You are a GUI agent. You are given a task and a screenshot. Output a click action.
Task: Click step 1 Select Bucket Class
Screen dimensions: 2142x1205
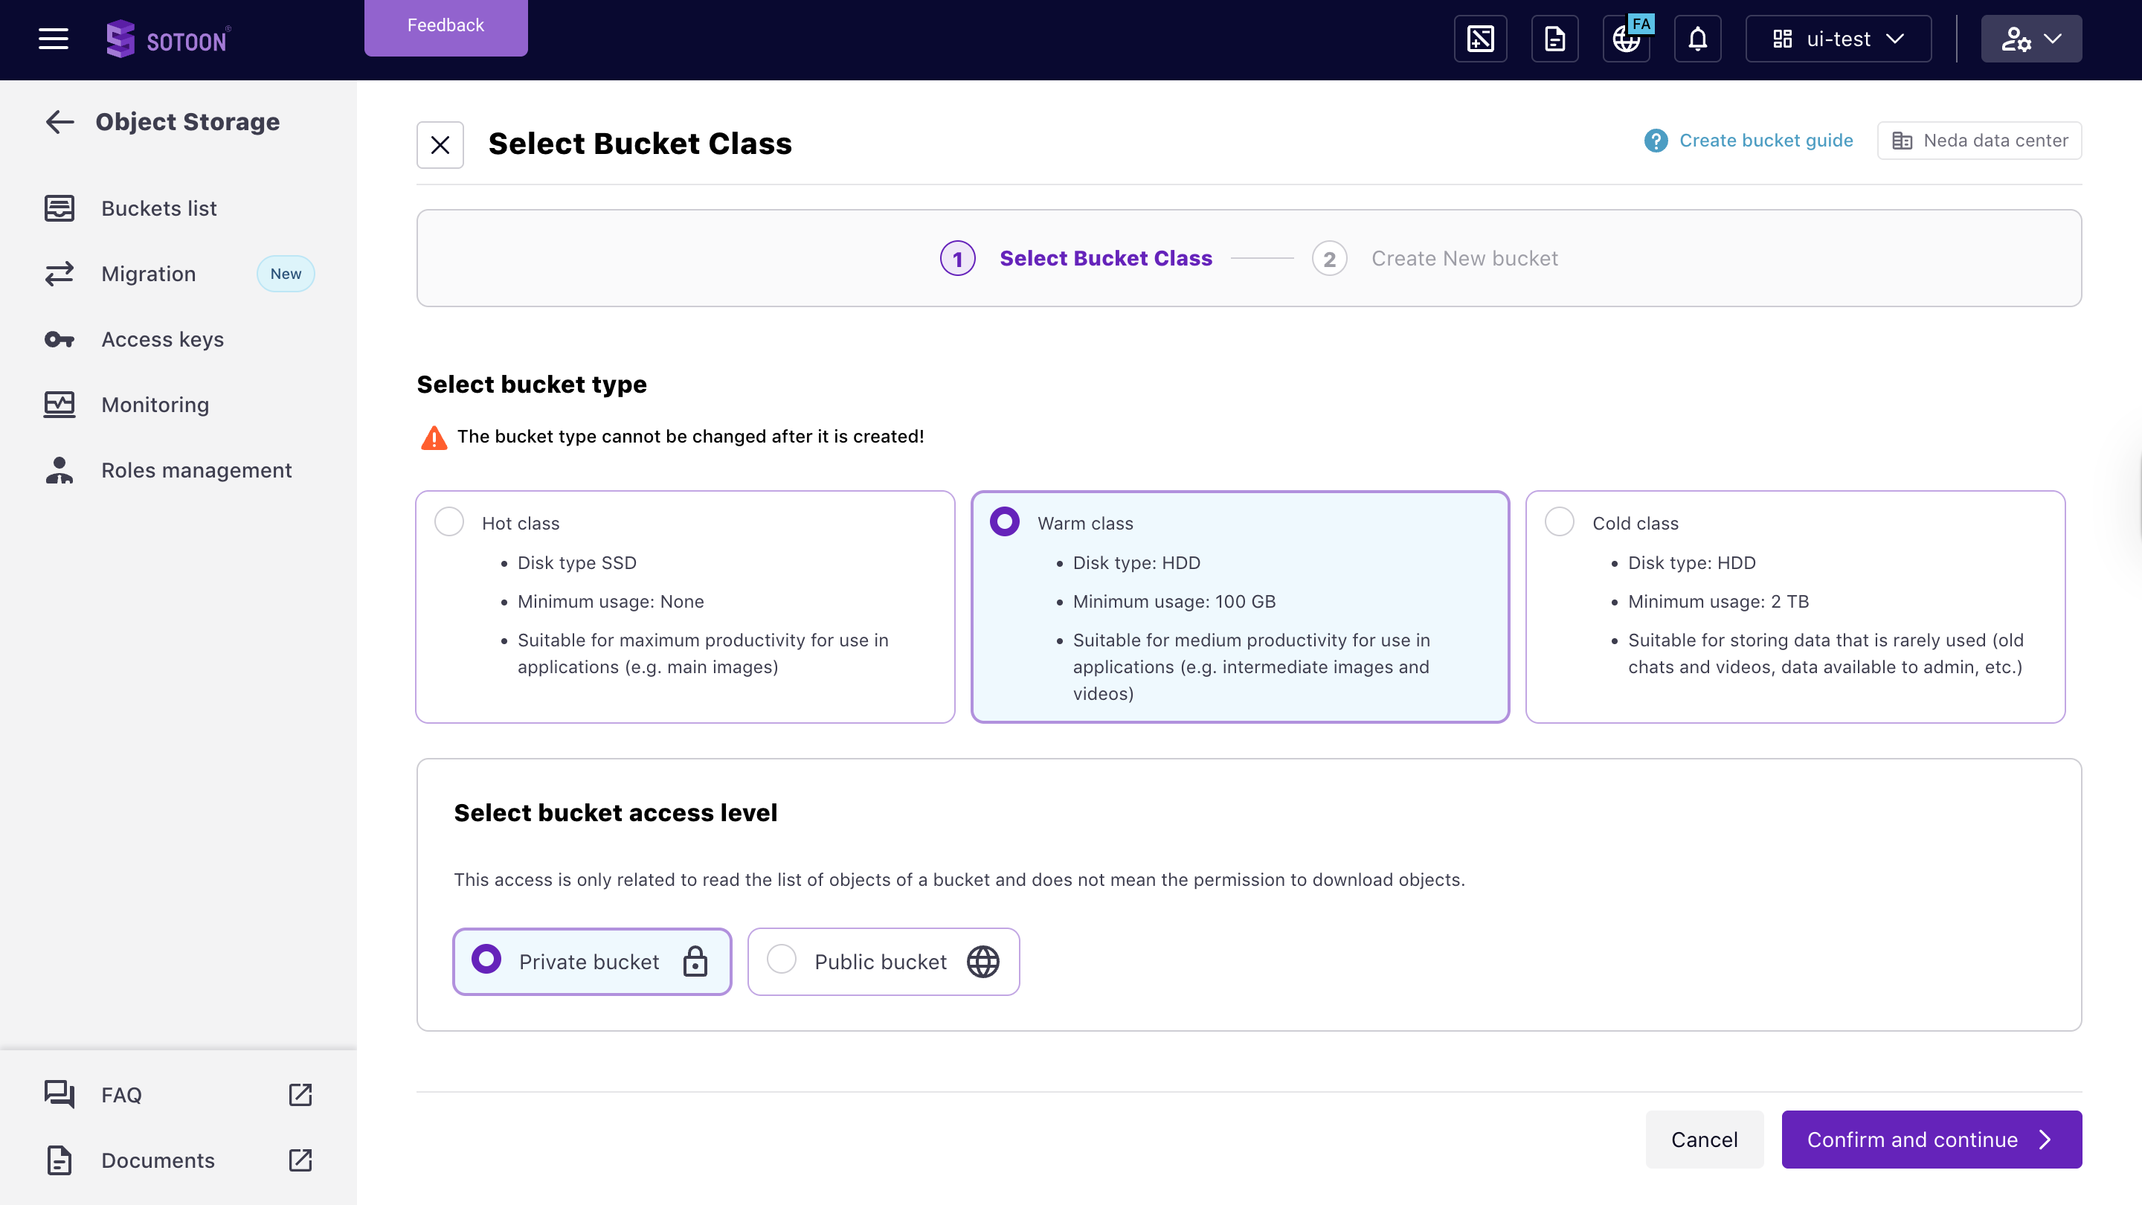pos(1076,259)
